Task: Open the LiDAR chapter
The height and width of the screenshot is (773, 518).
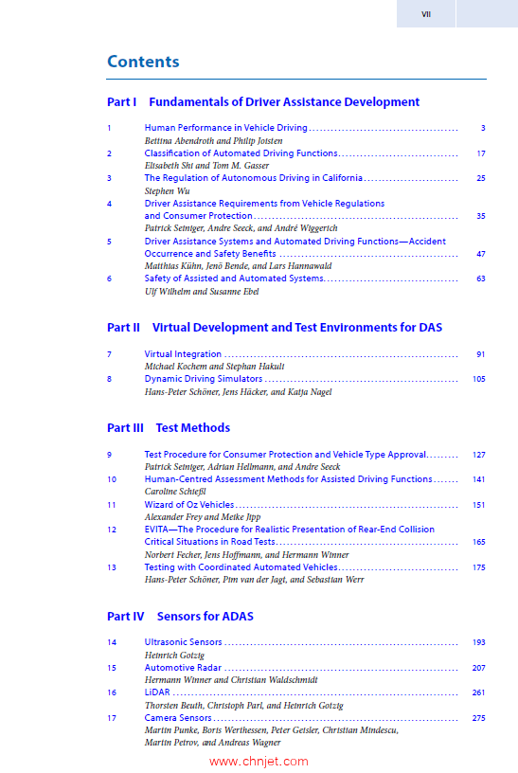Action: tap(157, 692)
